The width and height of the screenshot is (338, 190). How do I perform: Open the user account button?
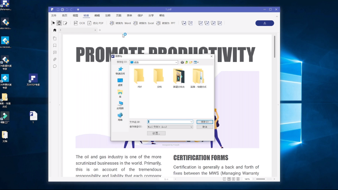click(265, 23)
